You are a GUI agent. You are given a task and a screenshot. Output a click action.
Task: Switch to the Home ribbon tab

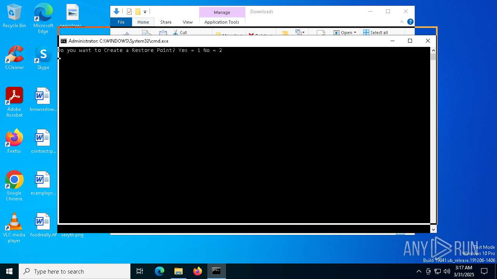[x=143, y=22]
